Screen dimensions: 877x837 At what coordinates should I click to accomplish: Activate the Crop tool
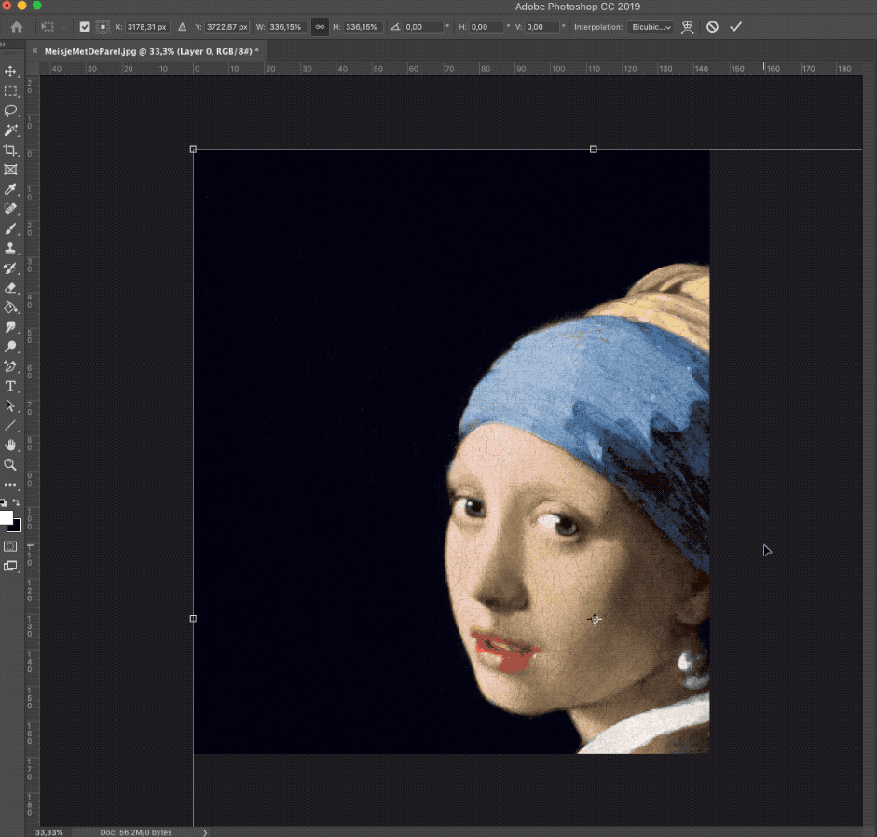[x=11, y=150]
